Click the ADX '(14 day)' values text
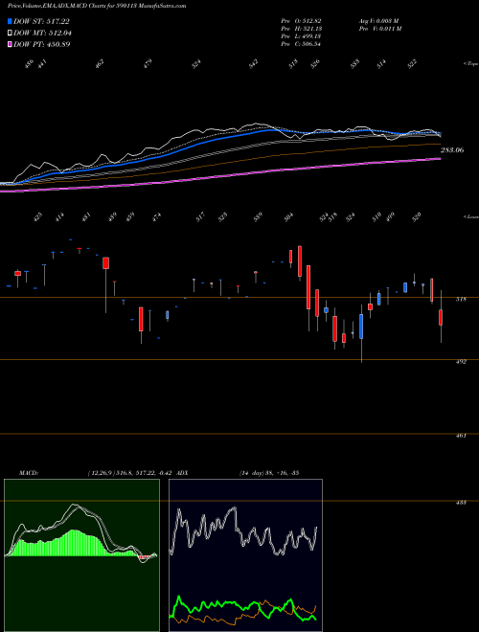This screenshot has height=632, width=479. [270, 472]
